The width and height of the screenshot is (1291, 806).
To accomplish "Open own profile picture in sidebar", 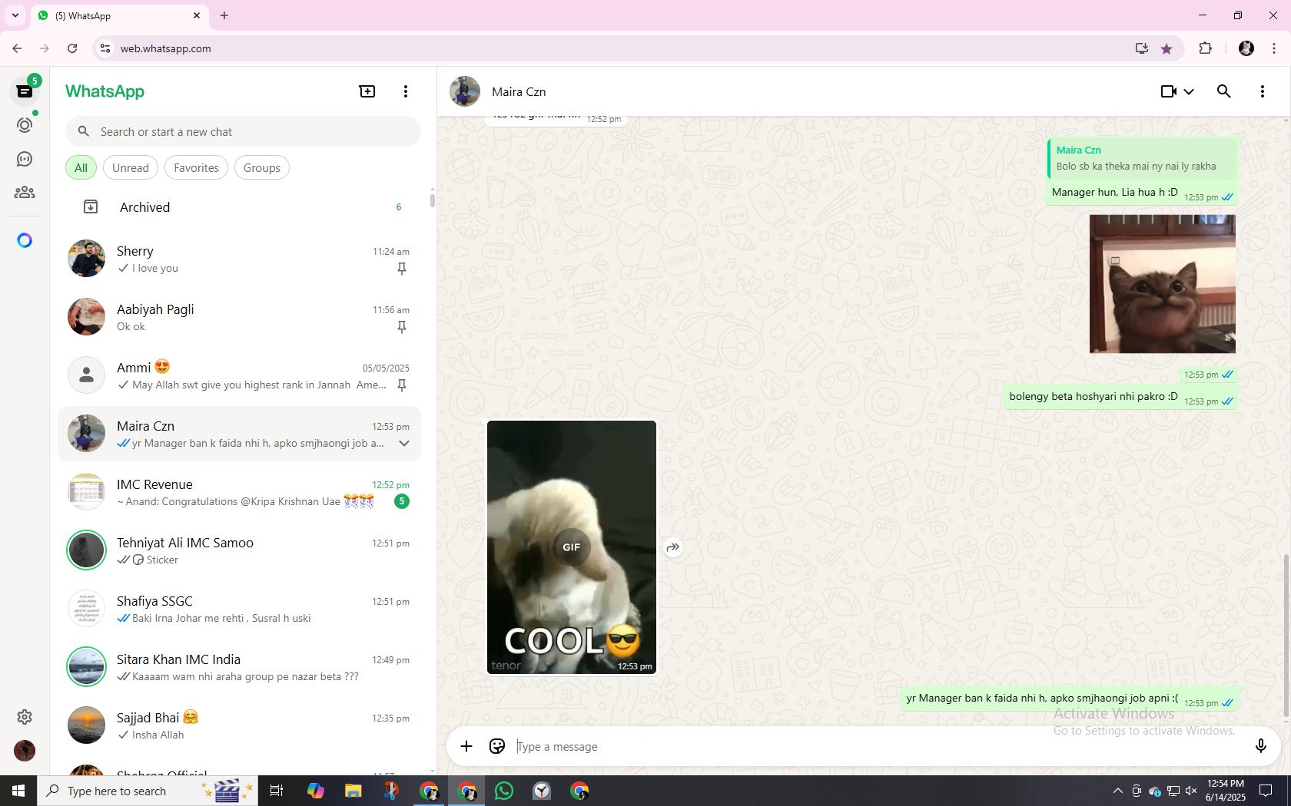I will (25, 751).
